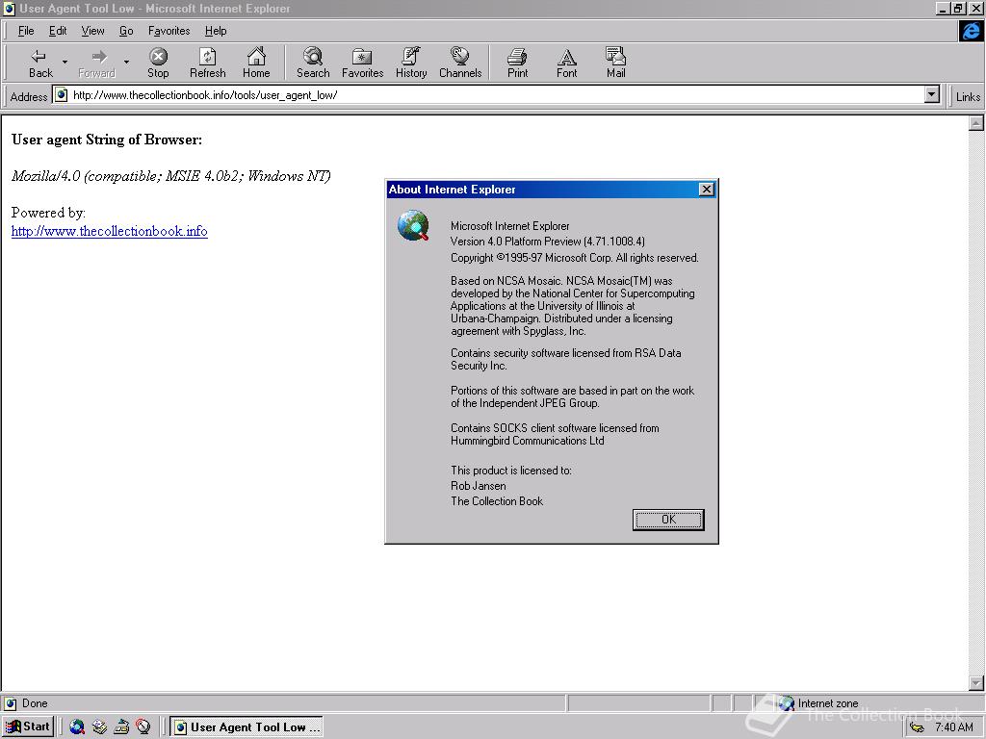Open the File menu
This screenshot has height=739, width=986.
click(26, 31)
